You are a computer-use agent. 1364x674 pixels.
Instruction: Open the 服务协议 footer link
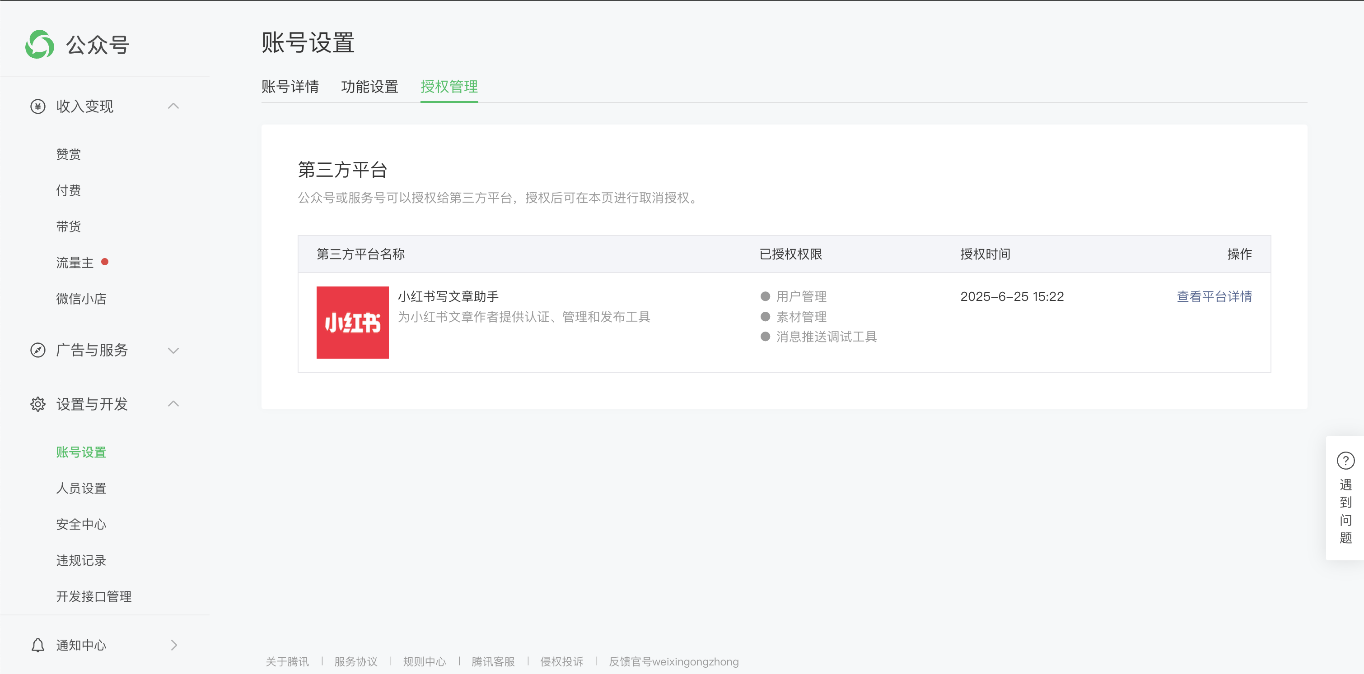click(x=355, y=661)
